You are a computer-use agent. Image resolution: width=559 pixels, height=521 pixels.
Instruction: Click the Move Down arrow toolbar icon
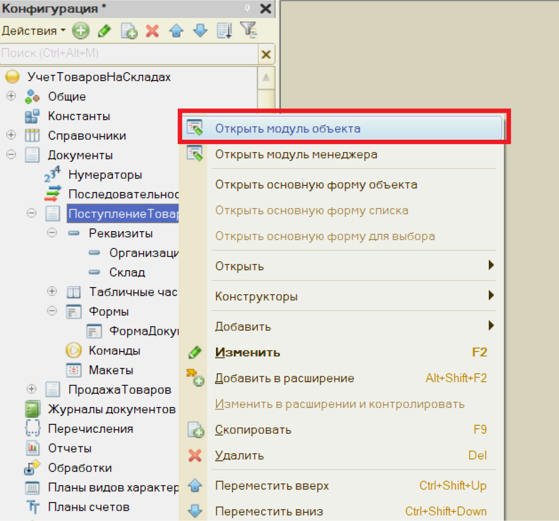click(200, 31)
